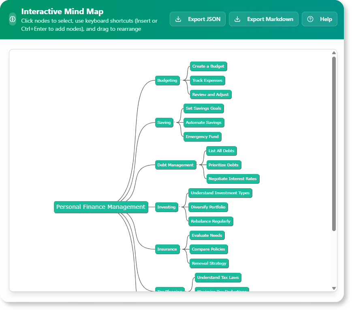Click the download icon on Export Markdown button
Viewport: 352px width, 310px height.
239,19
